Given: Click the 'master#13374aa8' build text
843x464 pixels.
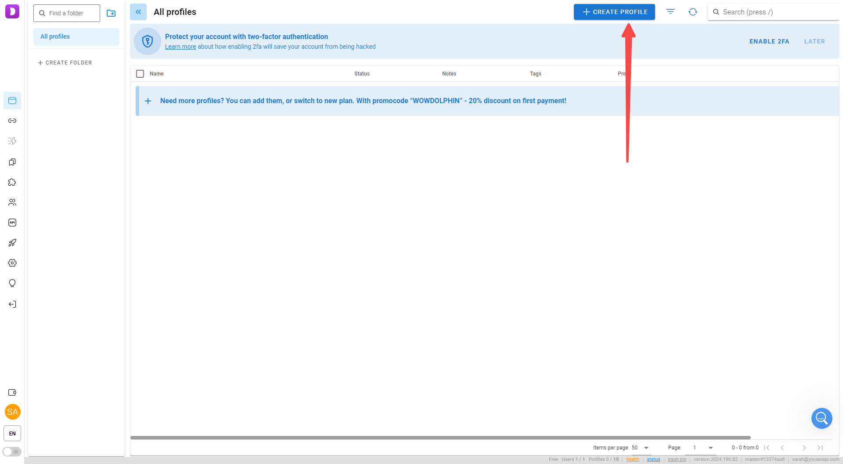Looking at the screenshot, I should tap(765, 460).
